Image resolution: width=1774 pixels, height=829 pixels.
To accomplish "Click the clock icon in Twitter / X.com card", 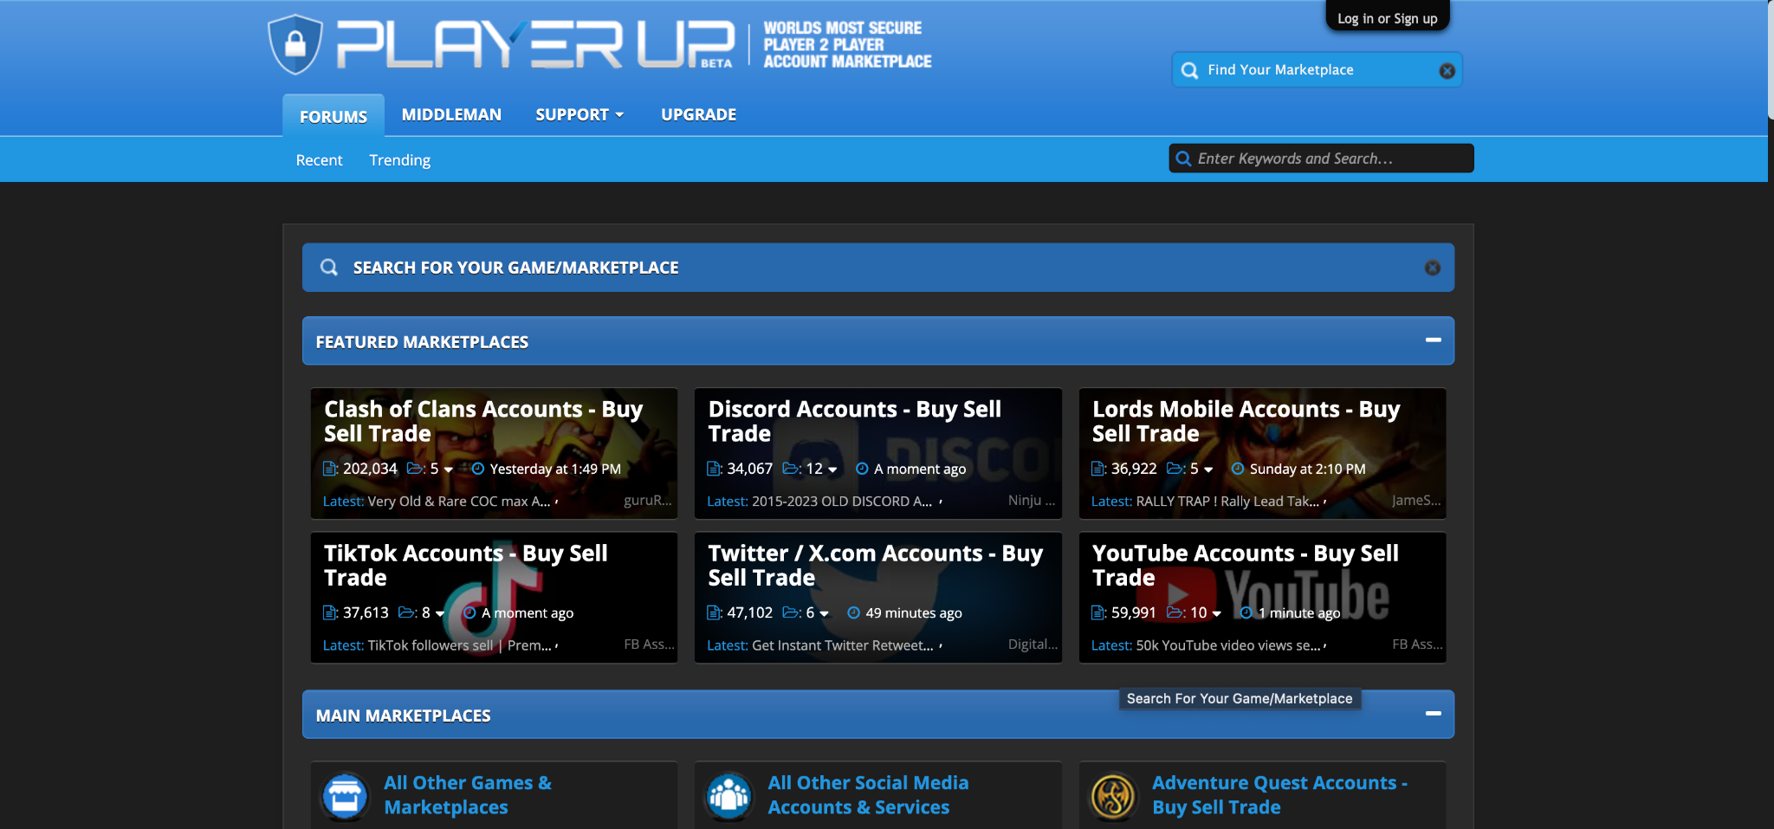I will pos(853,612).
